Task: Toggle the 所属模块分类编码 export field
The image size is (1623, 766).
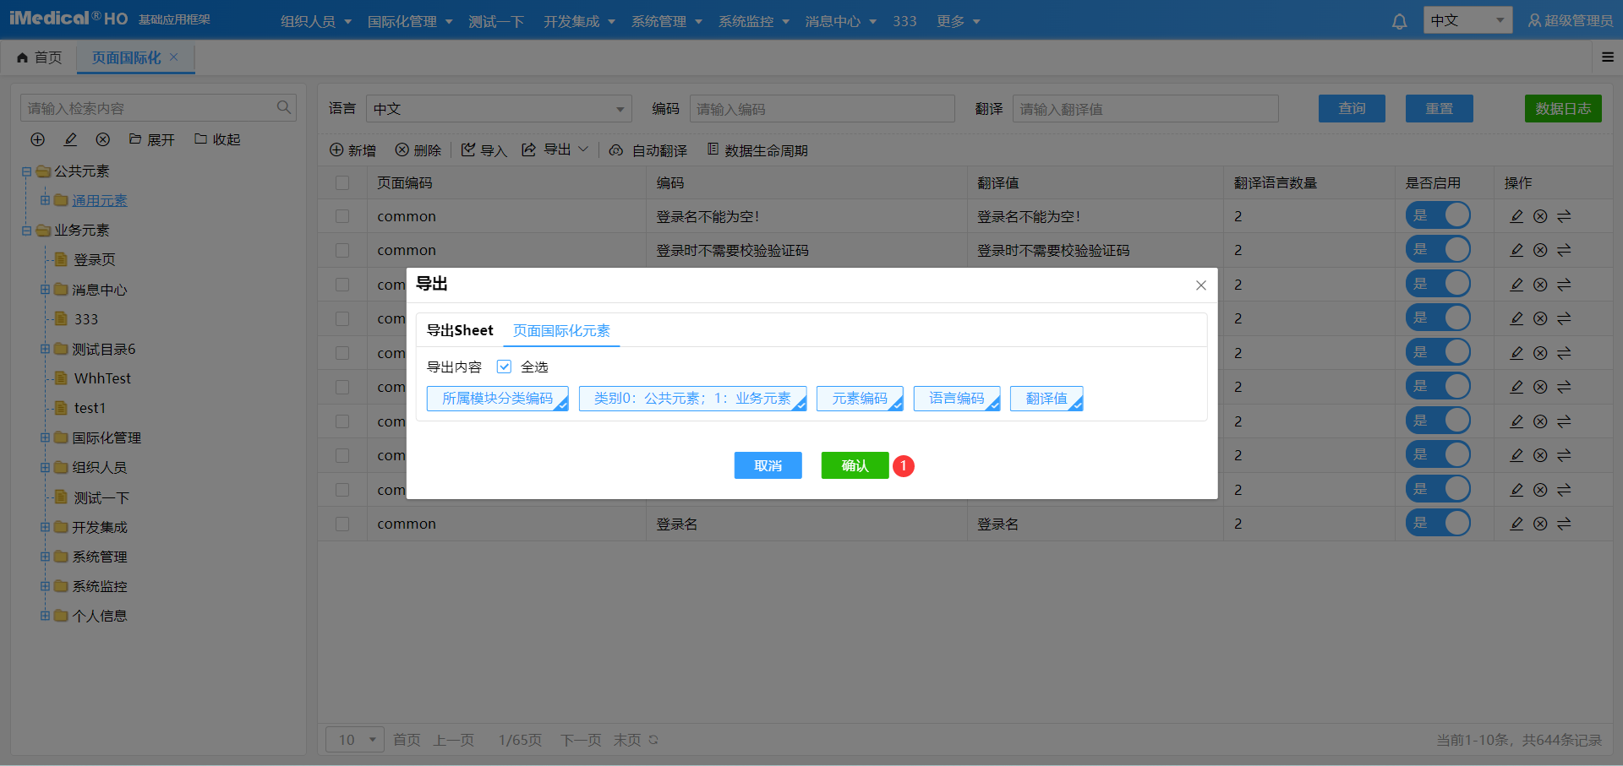Action: point(497,399)
